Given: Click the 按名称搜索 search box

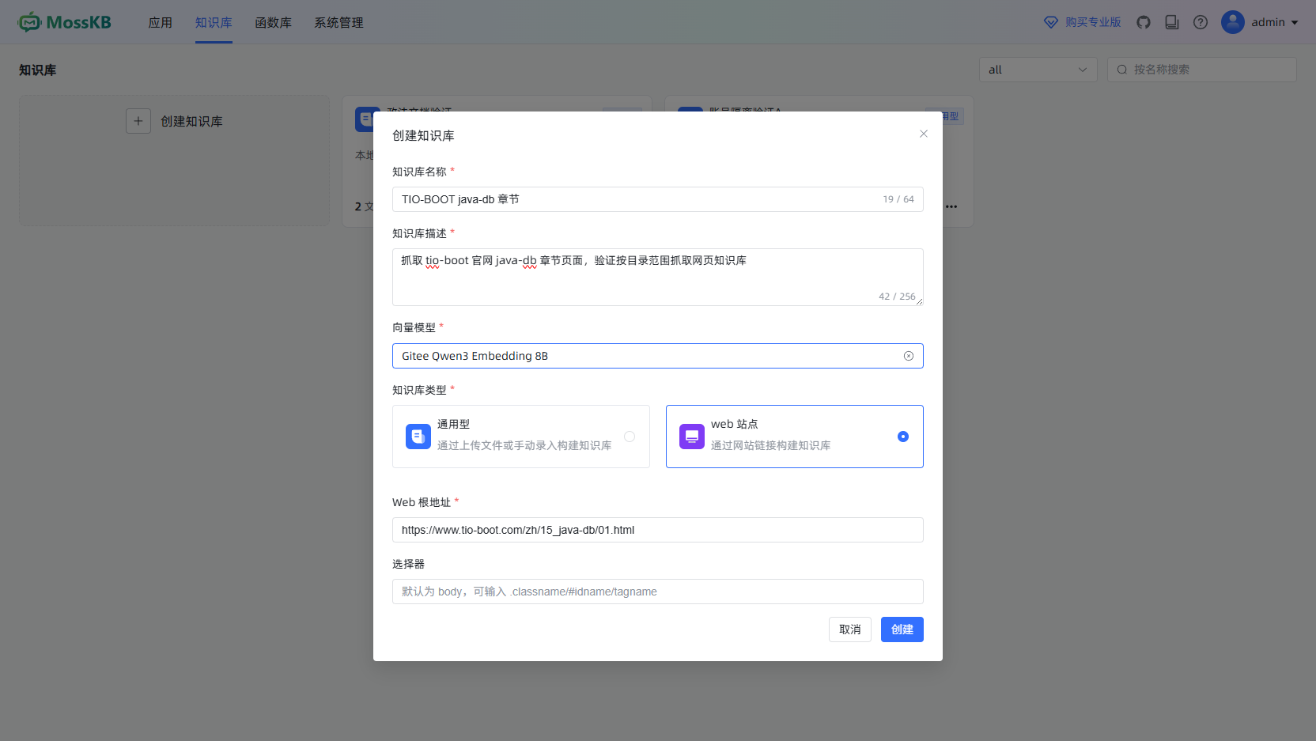Looking at the screenshot, I should (1202, 70).
